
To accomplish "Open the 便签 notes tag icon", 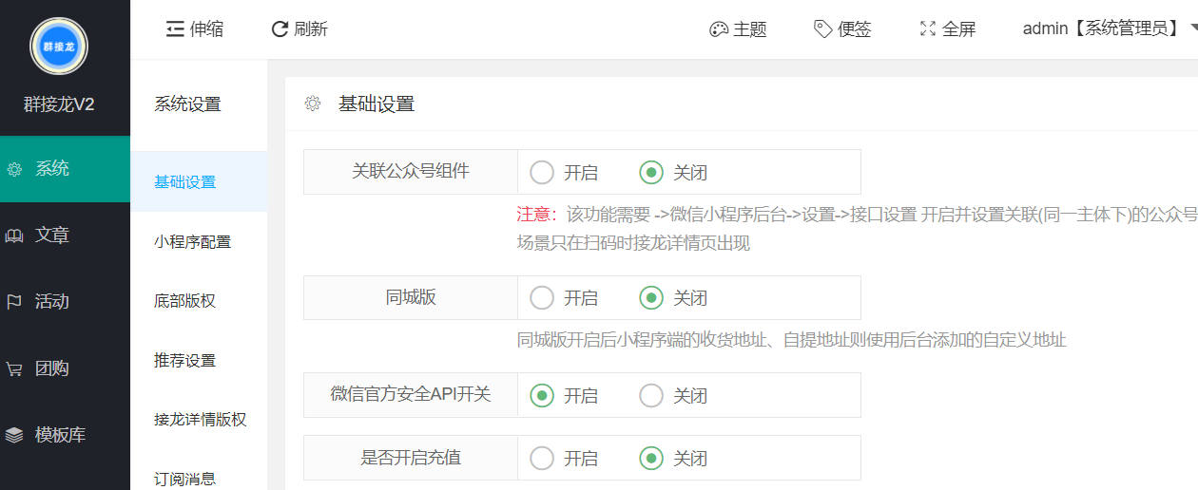I will [823, 29].
